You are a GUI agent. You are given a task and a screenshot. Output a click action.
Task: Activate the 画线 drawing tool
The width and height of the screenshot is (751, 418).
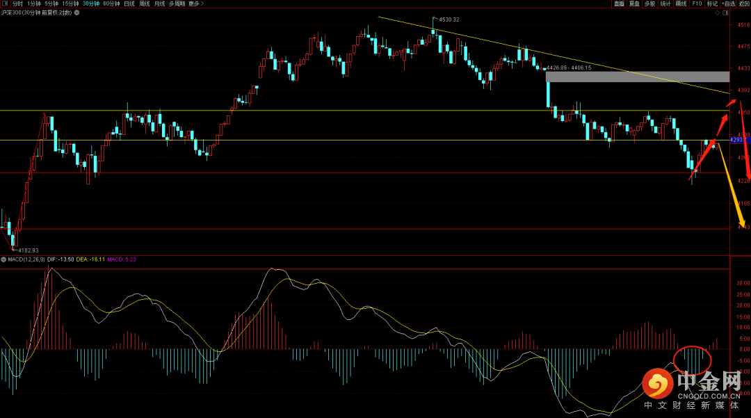click(681, 3)
